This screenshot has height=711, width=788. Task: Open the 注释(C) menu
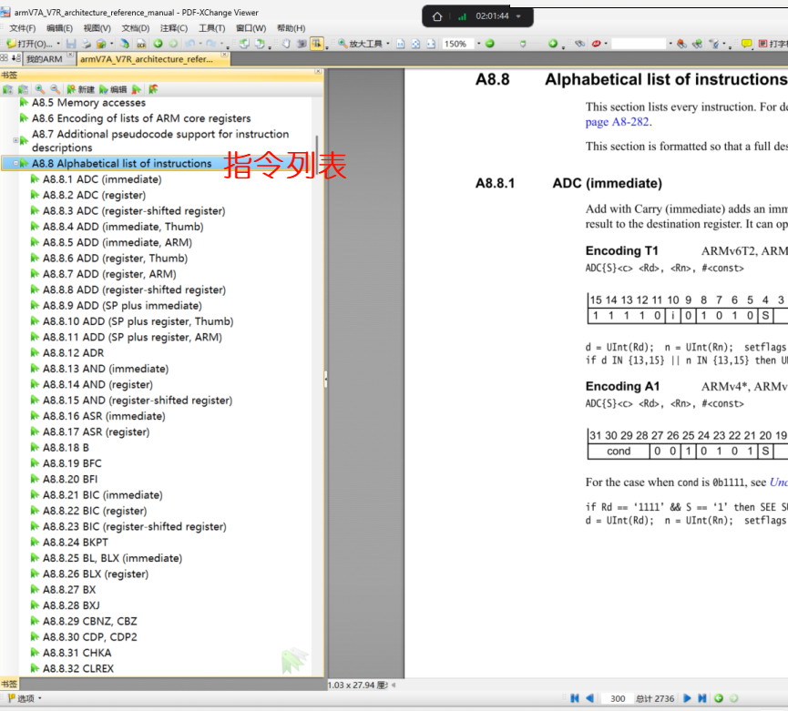(x=174, y=28)
